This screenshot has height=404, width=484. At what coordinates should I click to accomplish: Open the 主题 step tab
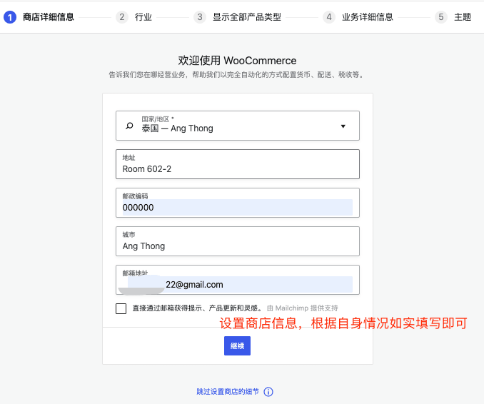463,17
